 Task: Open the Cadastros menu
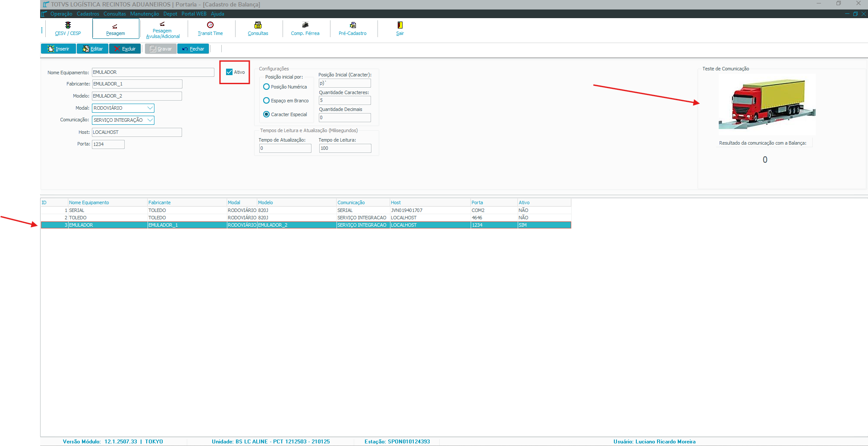click(x=88, y=14)
